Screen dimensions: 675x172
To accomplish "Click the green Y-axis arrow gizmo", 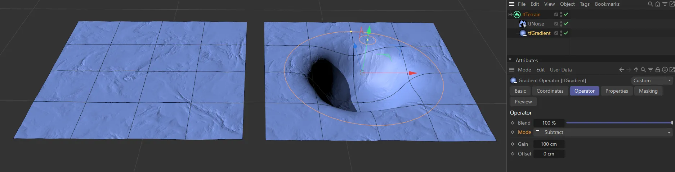I will 369,29.
